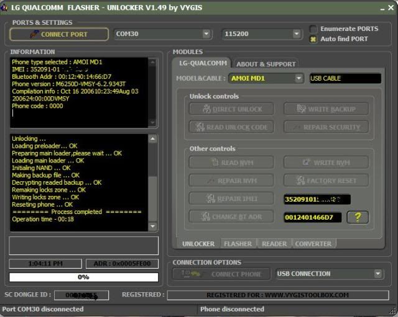
Task: Open the ABOUT & SUPPORT tab
Action: pyautogui.click(x=266, y=64)
